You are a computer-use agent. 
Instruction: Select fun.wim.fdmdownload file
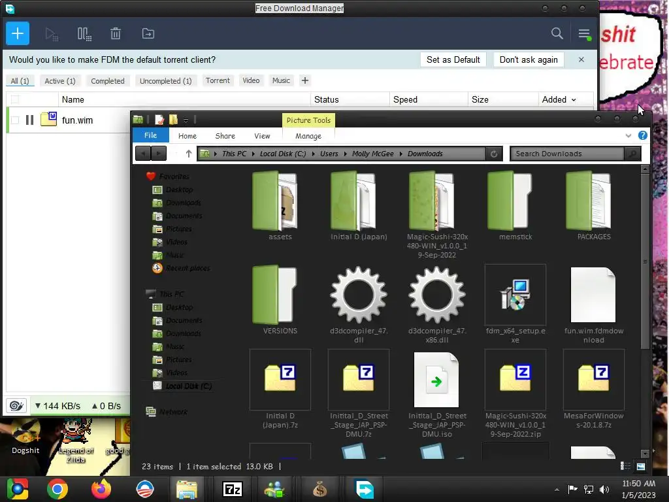tap(594, 304)
